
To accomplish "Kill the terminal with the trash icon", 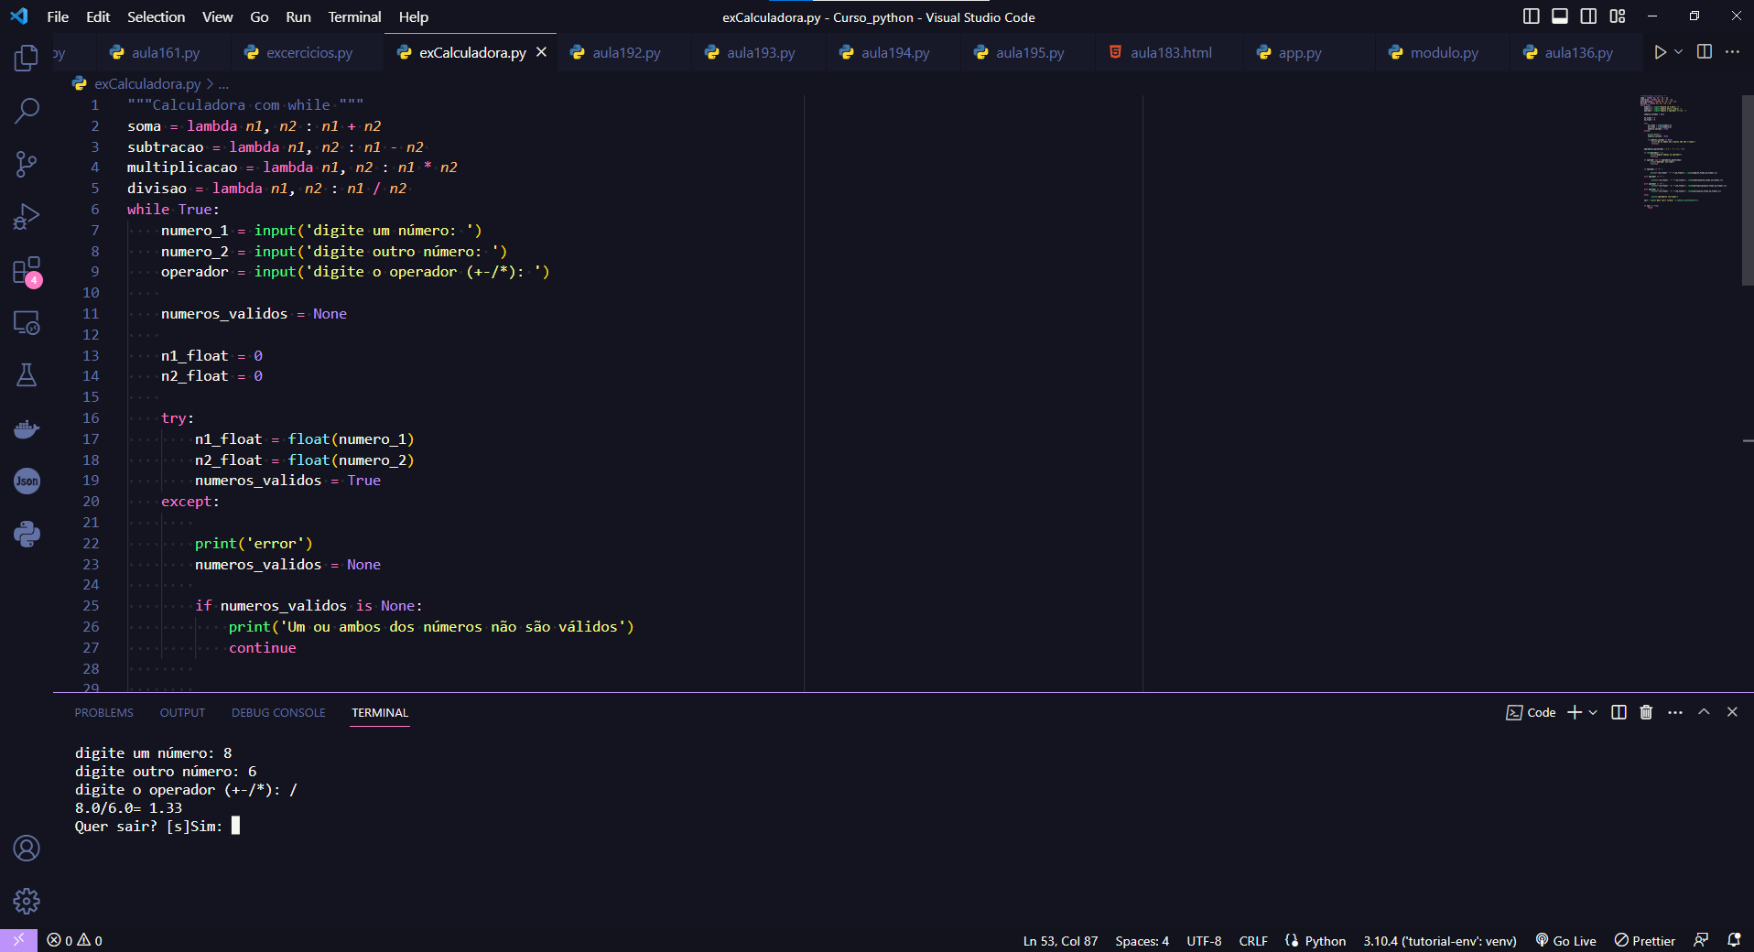I will (1645, 712).
